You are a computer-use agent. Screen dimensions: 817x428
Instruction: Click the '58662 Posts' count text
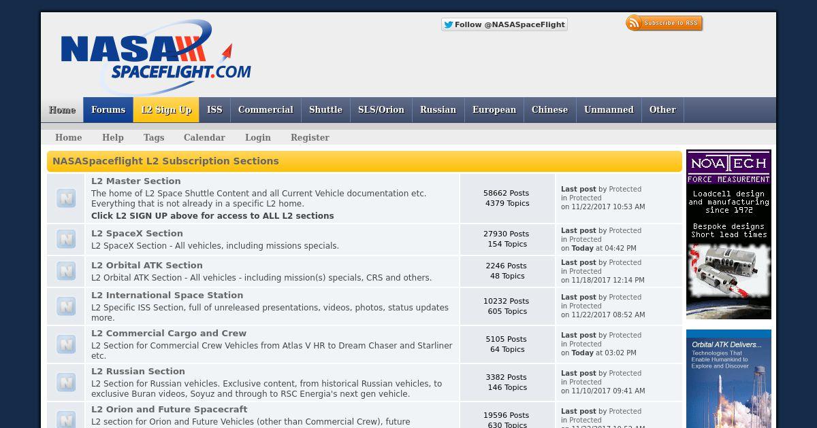point(506,193)
